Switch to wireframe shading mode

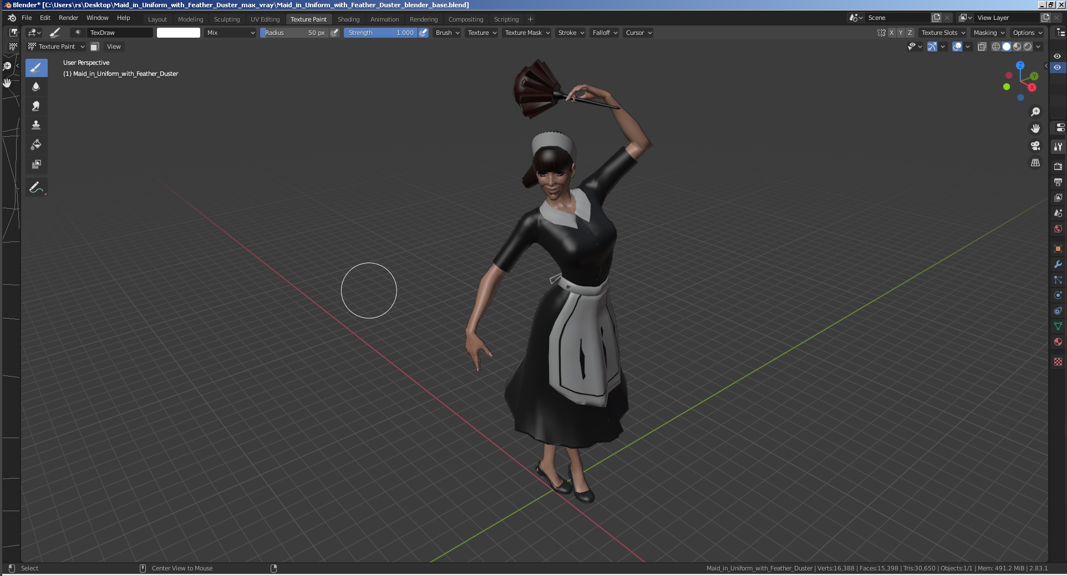click(x=996, y=47)
